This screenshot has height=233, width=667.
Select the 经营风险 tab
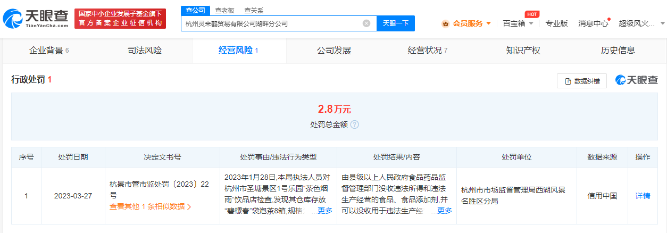pos(238,51)
